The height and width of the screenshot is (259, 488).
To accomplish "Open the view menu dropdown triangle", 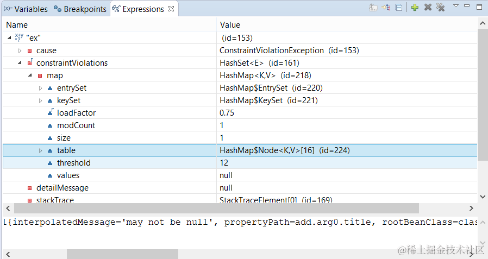I will pos(456,5).
